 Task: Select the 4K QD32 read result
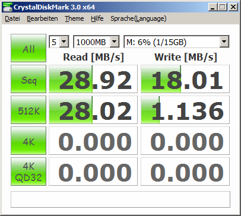point(93,171)
